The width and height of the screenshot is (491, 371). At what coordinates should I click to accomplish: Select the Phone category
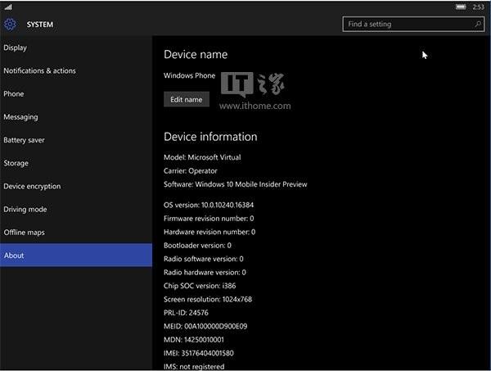pyautogui.click(x=76, y=94)
